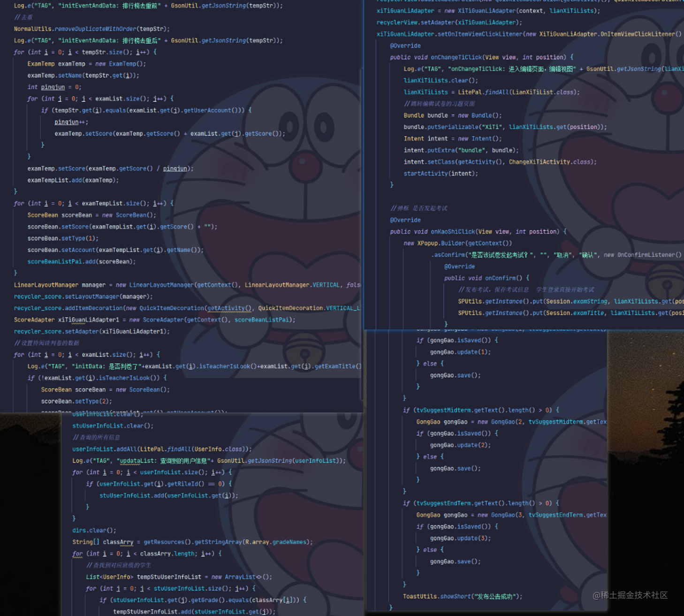Image resolution: width=684 pixels, height=616 pixels.
Task: Click "new XPopup.Builder(getContext())" line
Action: coord(458,243)
